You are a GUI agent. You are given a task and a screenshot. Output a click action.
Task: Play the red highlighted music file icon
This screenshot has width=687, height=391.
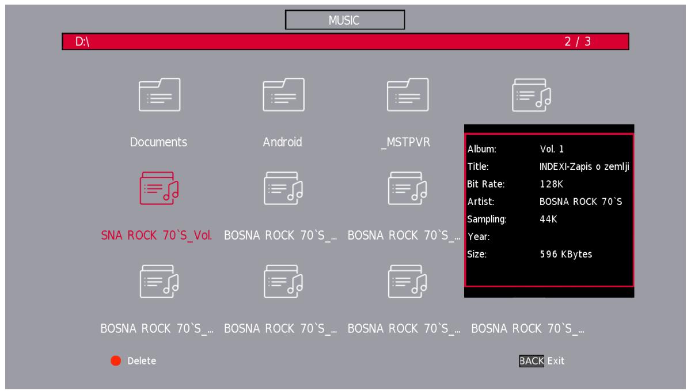[158, 188]
